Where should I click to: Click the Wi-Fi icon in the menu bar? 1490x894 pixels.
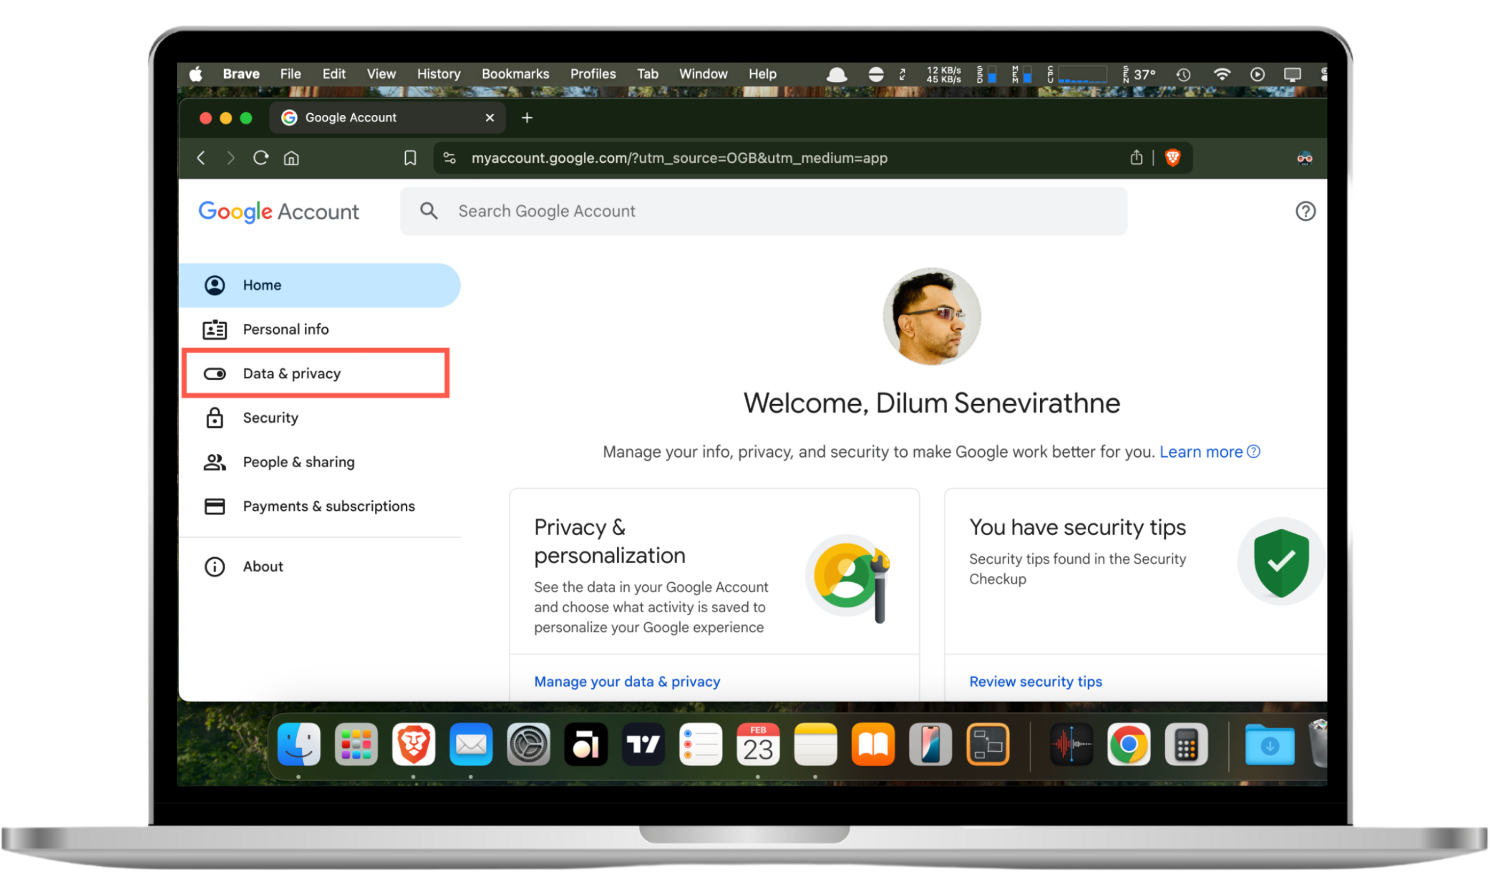tap(1222, 74)
